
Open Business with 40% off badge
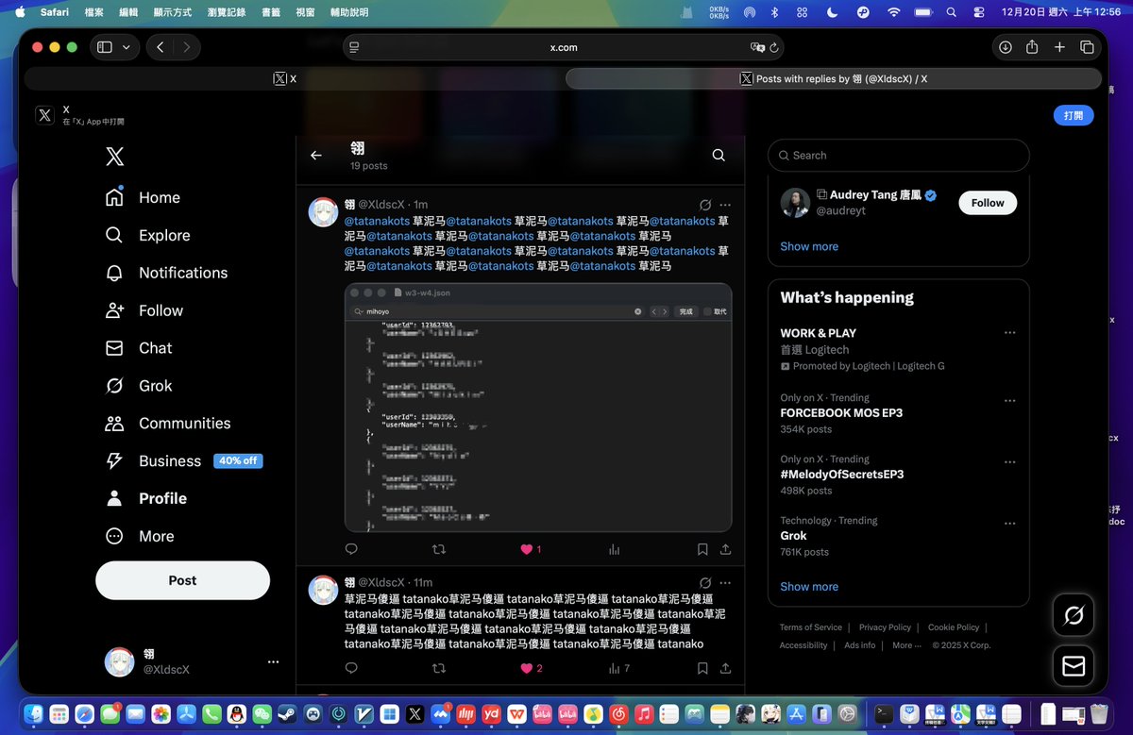click(183, 460)
